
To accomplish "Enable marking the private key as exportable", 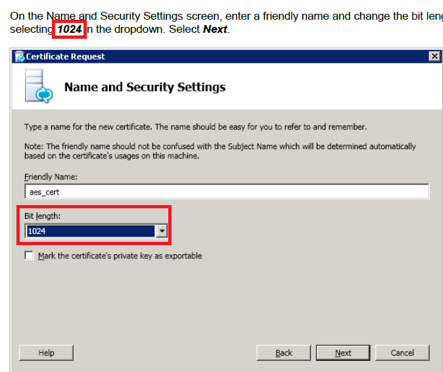I will click(x=29, y=256).
